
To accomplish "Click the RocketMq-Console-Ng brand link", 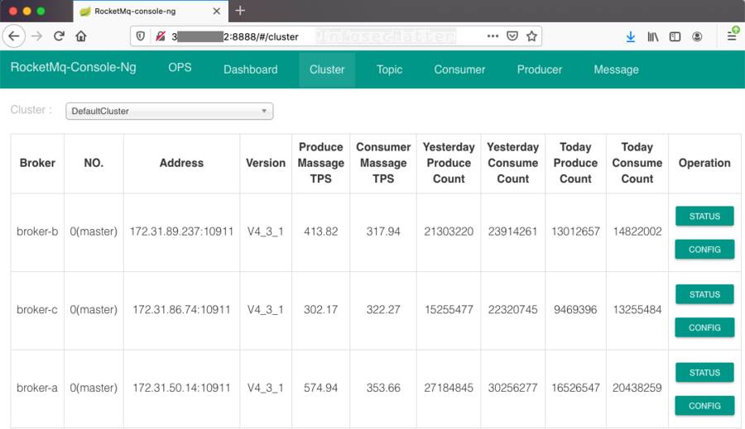I will coord(73,68).
